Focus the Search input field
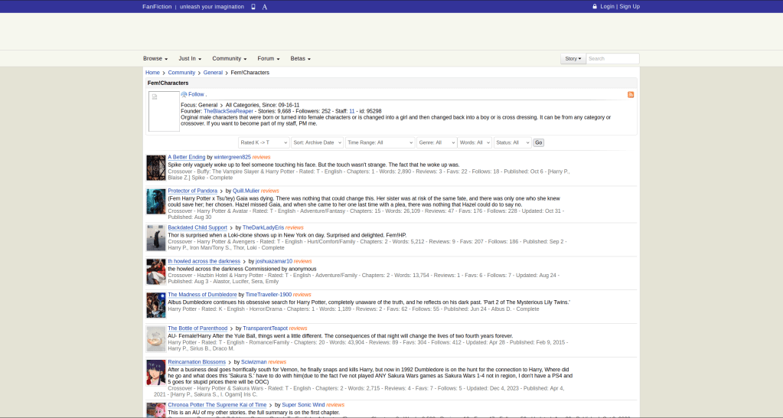783x418 pixels. click(x=612, y=58)
